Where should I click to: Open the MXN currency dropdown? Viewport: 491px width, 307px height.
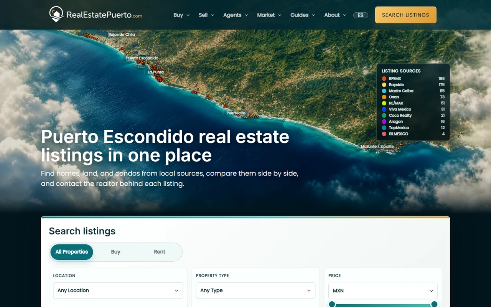click(x=383, y=291)
